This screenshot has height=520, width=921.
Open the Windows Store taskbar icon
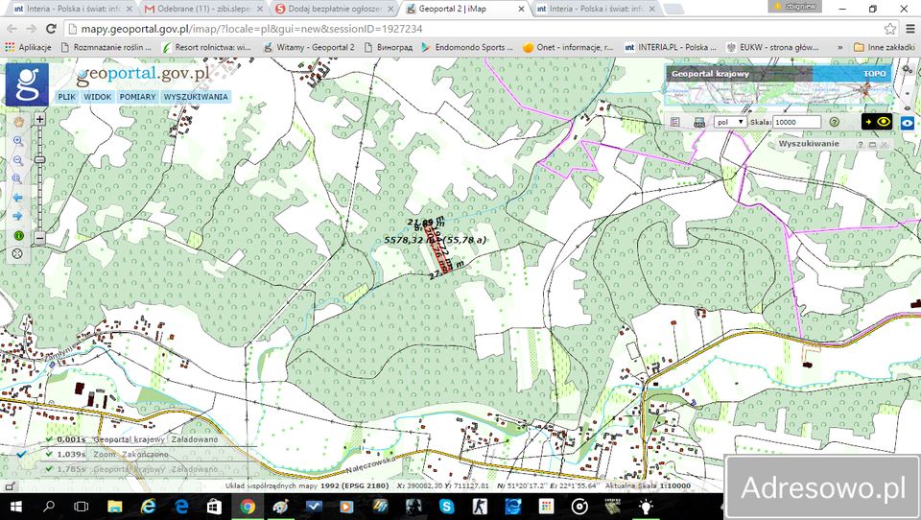pyautogui.click(x=214, y=507)
